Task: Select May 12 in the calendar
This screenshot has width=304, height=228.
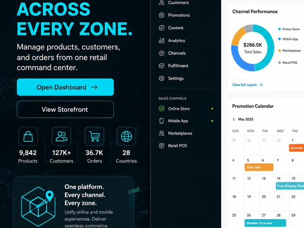Action: point(249,178)
